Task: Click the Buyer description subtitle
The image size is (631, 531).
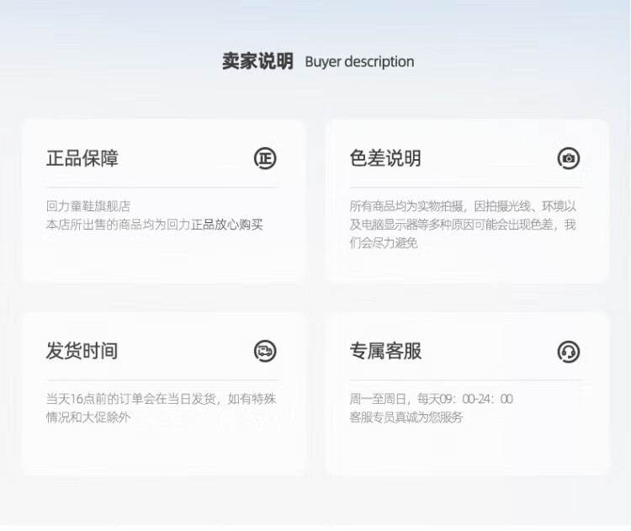Action: (x=359, y=61)
